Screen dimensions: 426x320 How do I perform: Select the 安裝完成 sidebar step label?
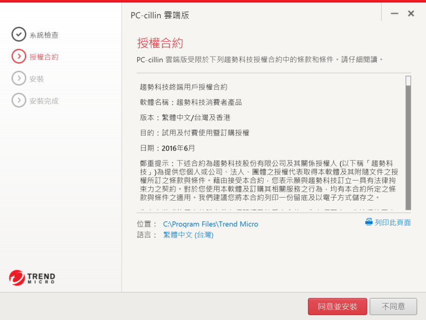tap(44, 101)
